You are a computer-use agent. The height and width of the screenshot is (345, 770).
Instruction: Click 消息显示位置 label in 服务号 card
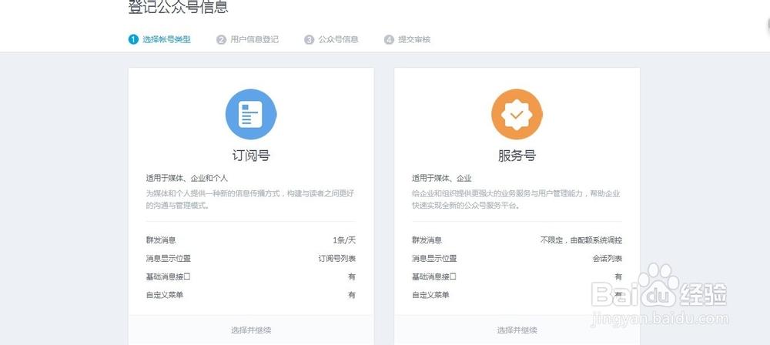point(434,259)
